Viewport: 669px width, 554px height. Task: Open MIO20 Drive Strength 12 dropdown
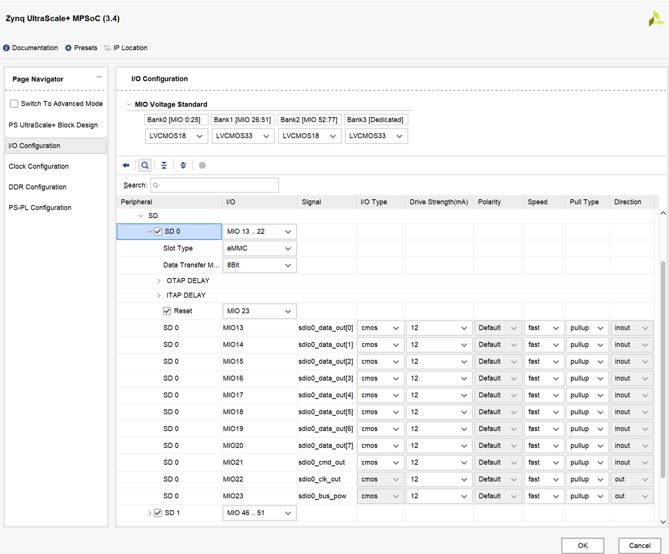(x=439, y=446)
